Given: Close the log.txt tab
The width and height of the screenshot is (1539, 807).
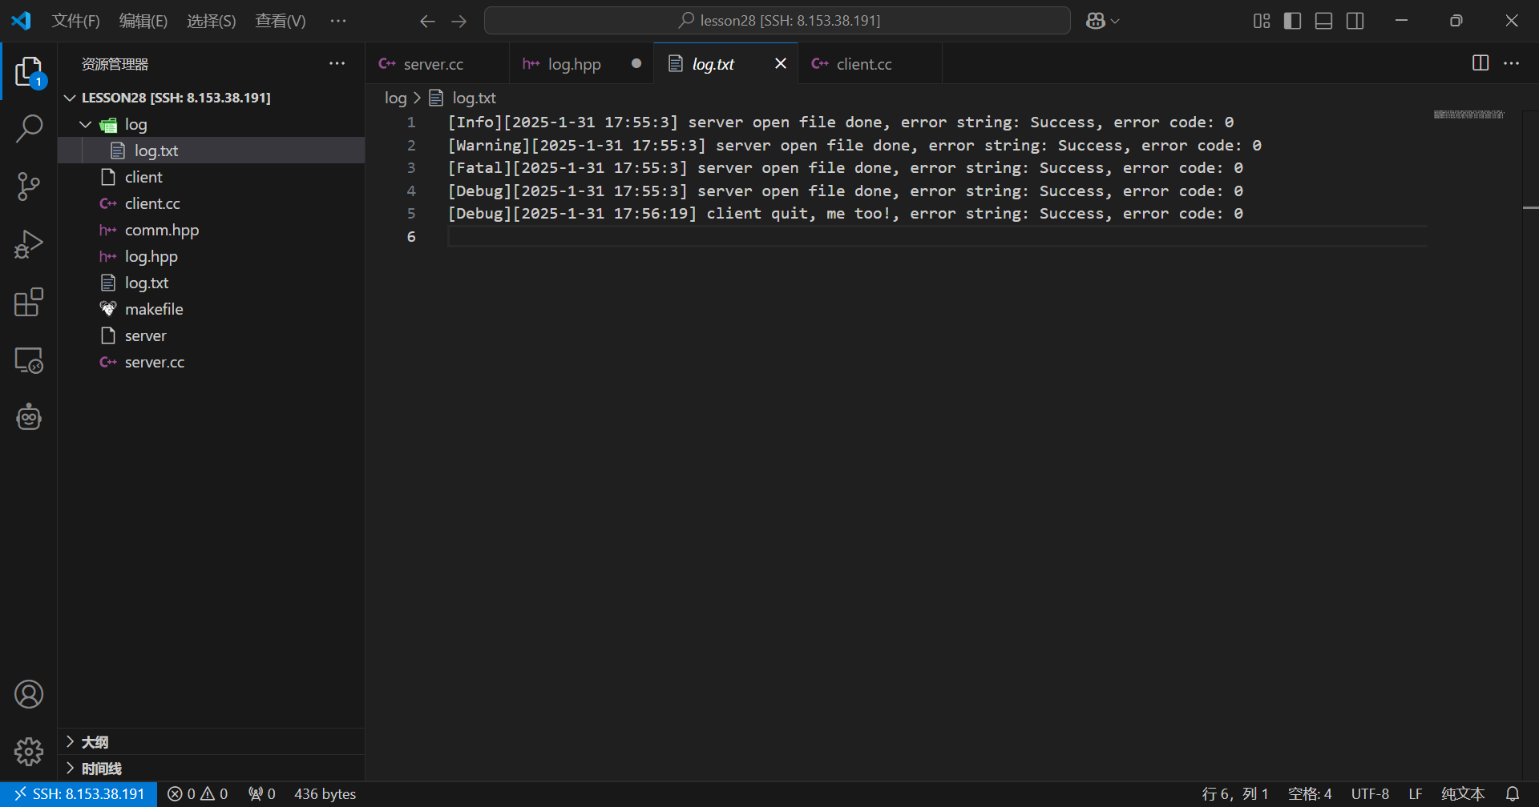Looking at the screenshot, I should 781,63.
